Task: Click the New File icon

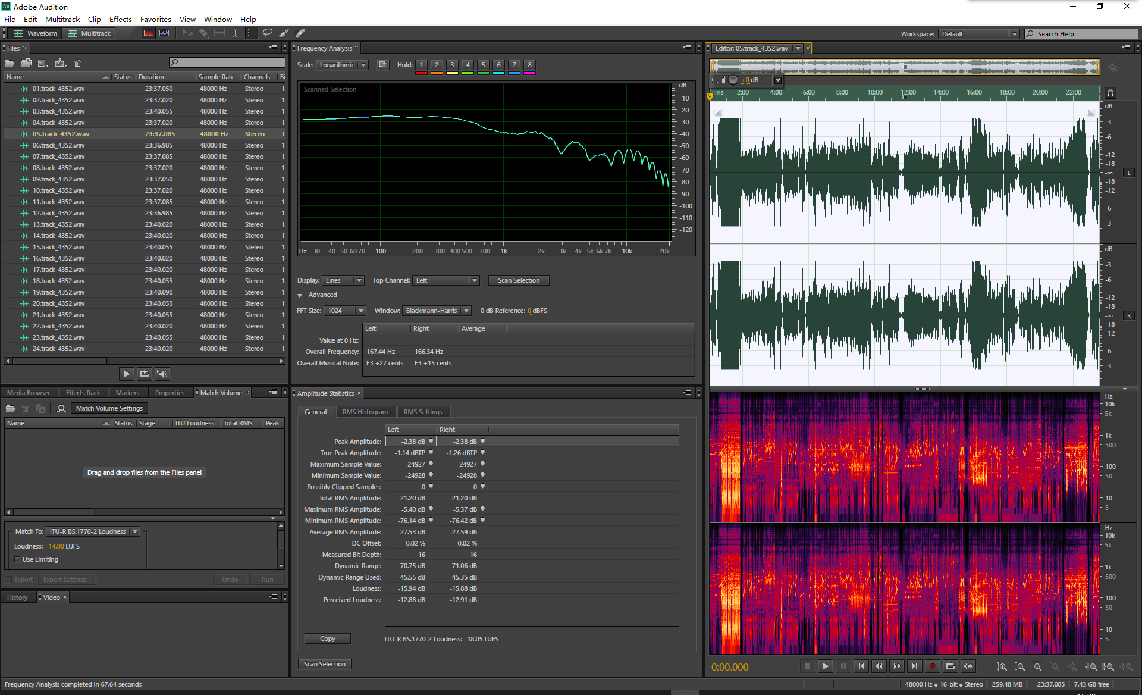Action: [x=43, y=63]
